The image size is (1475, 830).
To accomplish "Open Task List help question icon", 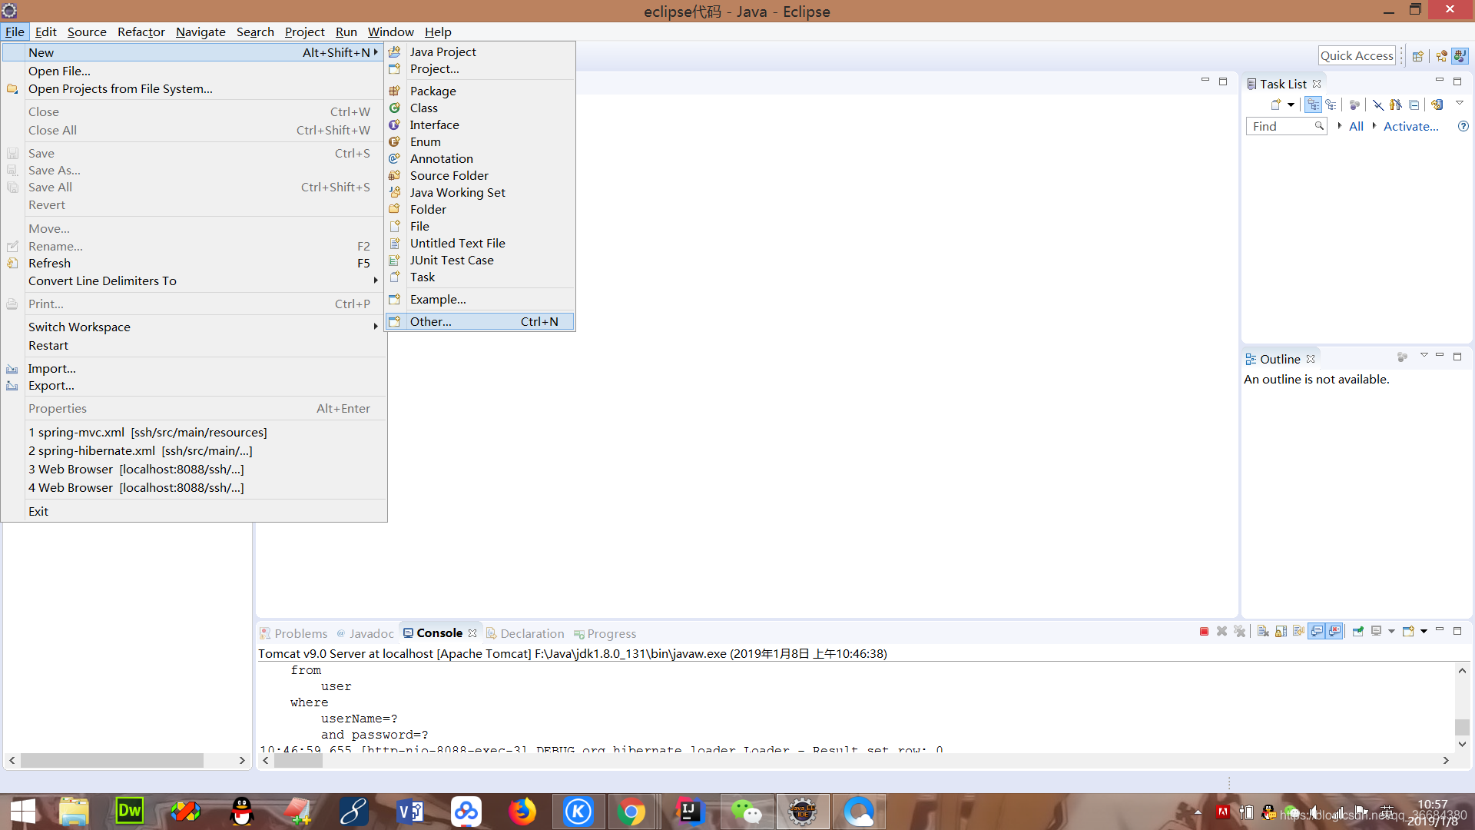I will coord(1463,126).
